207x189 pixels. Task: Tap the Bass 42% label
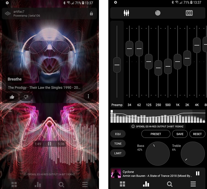(140, 148)
